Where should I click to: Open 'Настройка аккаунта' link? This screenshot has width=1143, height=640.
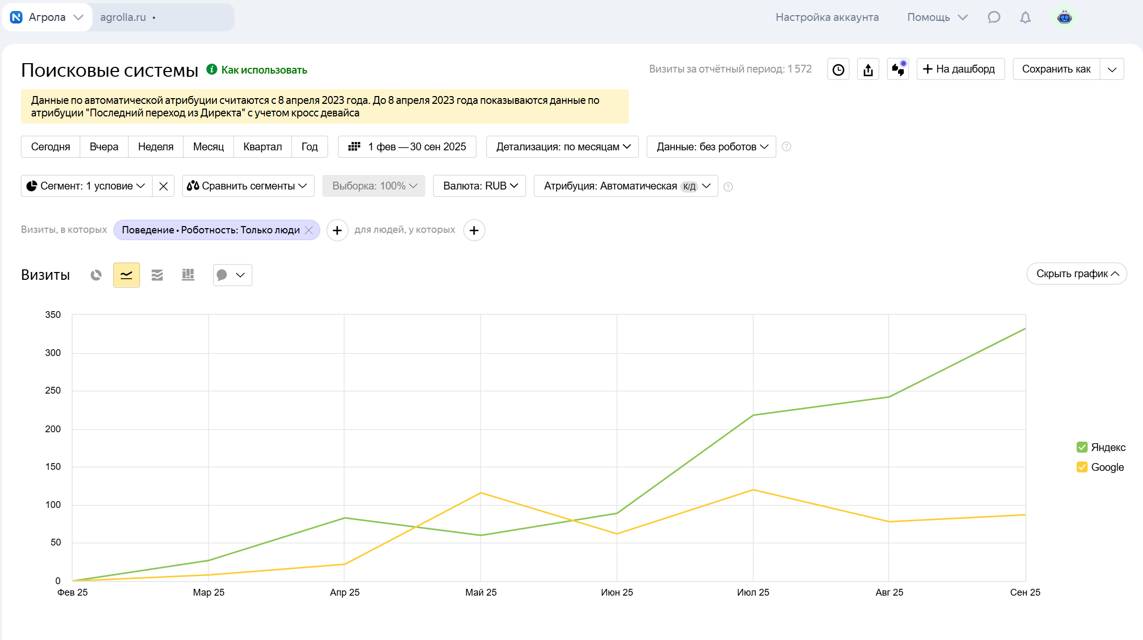[827, 17]
